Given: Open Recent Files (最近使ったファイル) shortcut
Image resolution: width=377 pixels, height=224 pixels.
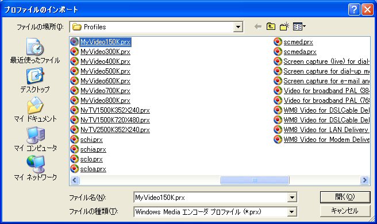Looking at the screenshot, I should (x=35, y=51).
